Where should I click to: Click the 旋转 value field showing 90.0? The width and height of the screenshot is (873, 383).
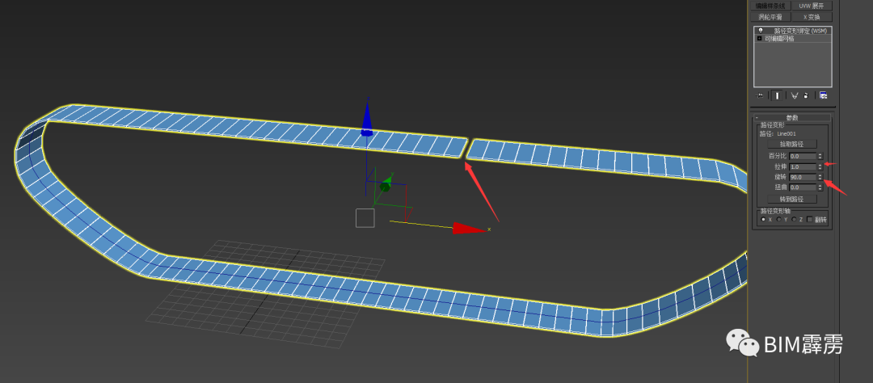point(803,177)
